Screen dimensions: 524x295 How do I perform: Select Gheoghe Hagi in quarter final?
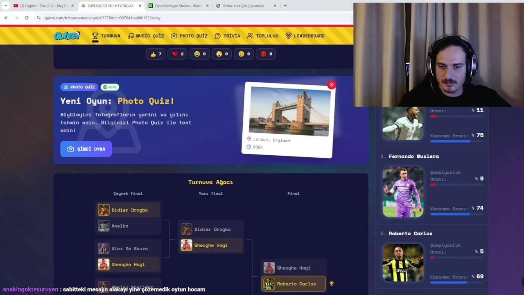point(128,264)
